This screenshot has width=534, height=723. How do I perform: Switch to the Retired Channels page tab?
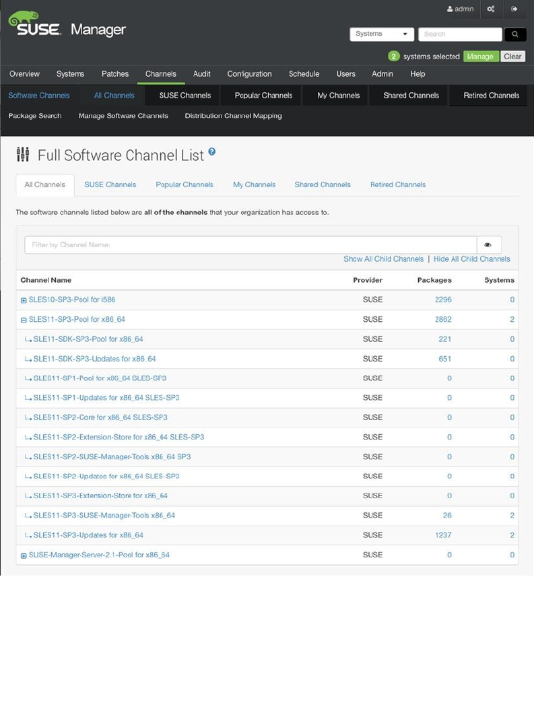398,184
